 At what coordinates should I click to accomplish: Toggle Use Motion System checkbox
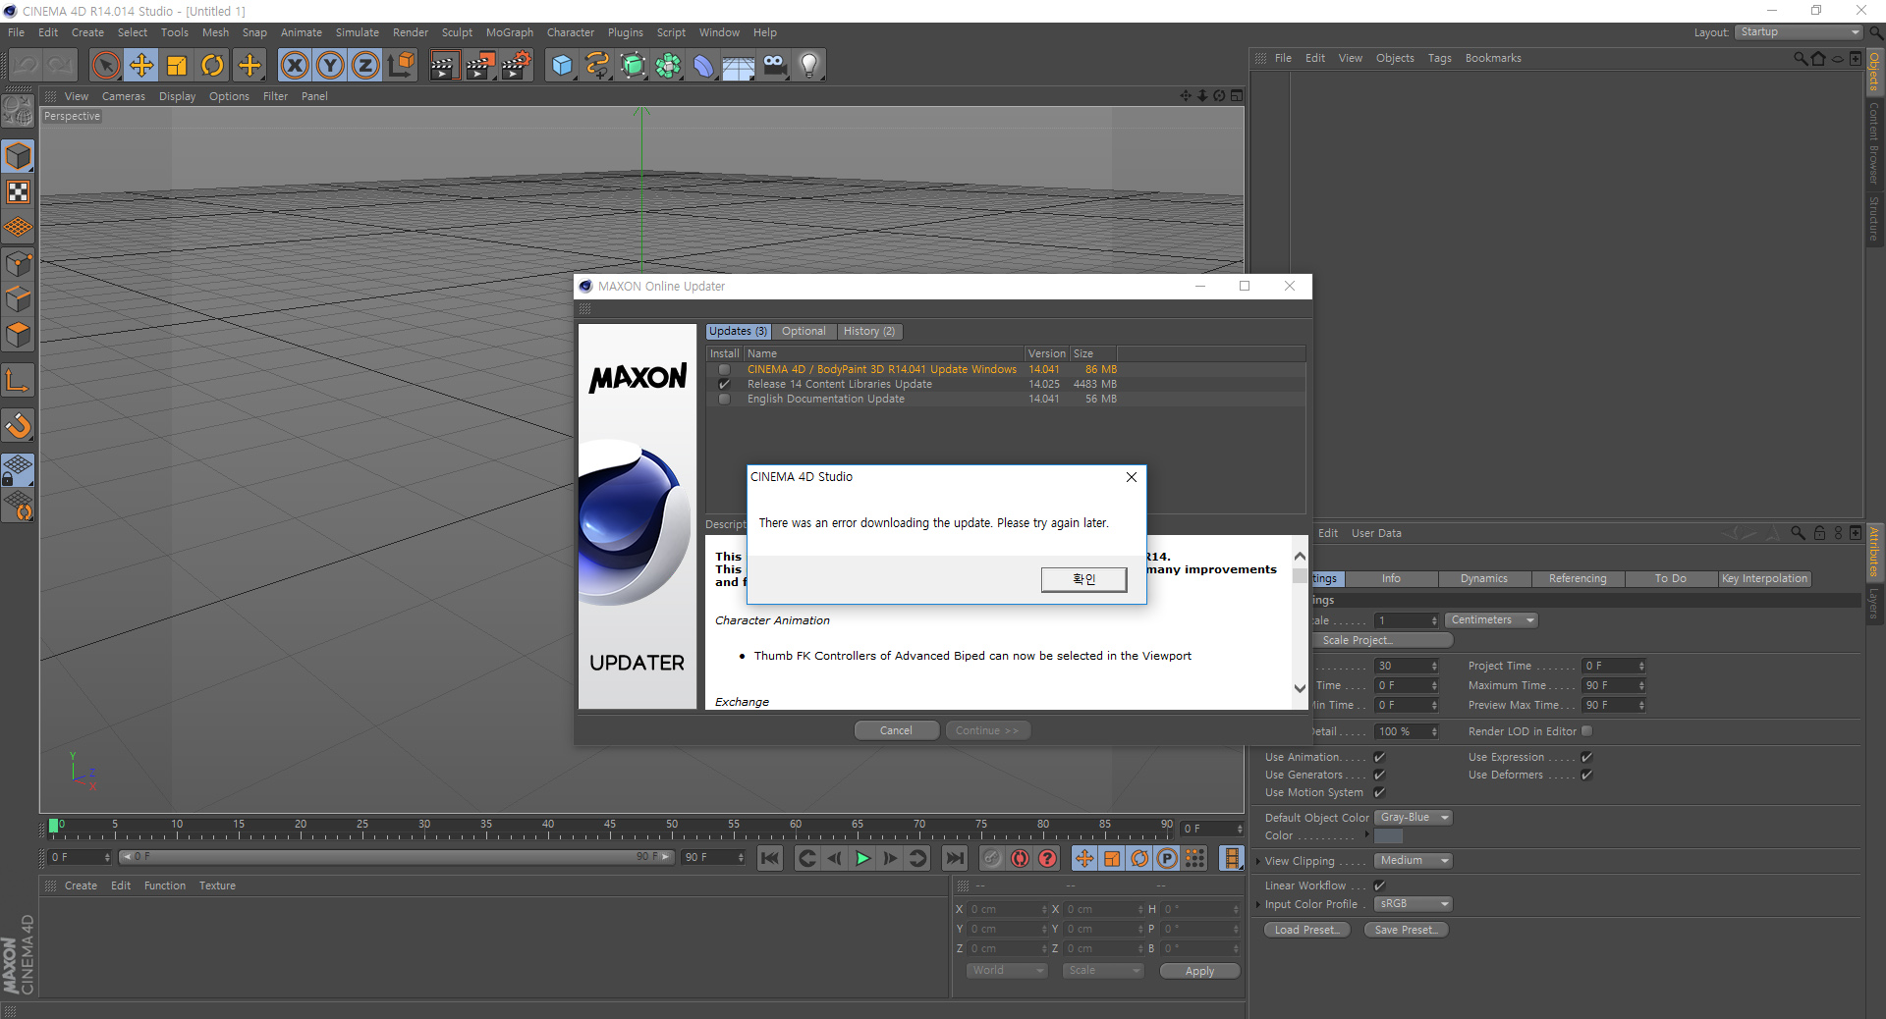click(x=1379, y=792)
